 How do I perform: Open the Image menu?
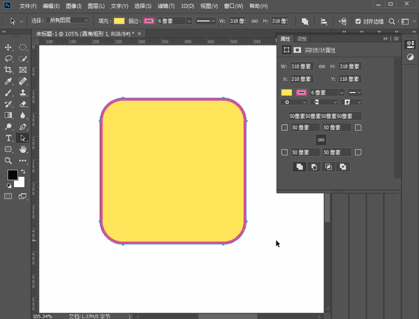tap(73, 6)
